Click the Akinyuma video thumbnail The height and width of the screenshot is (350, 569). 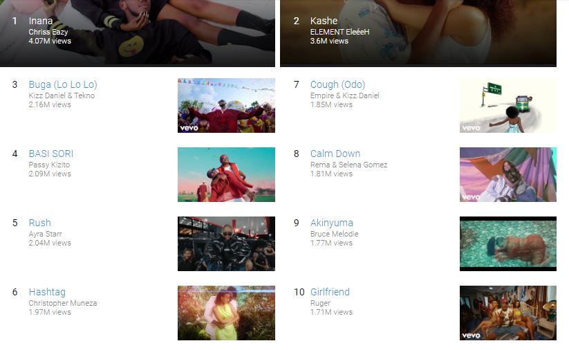coord(508,243)
